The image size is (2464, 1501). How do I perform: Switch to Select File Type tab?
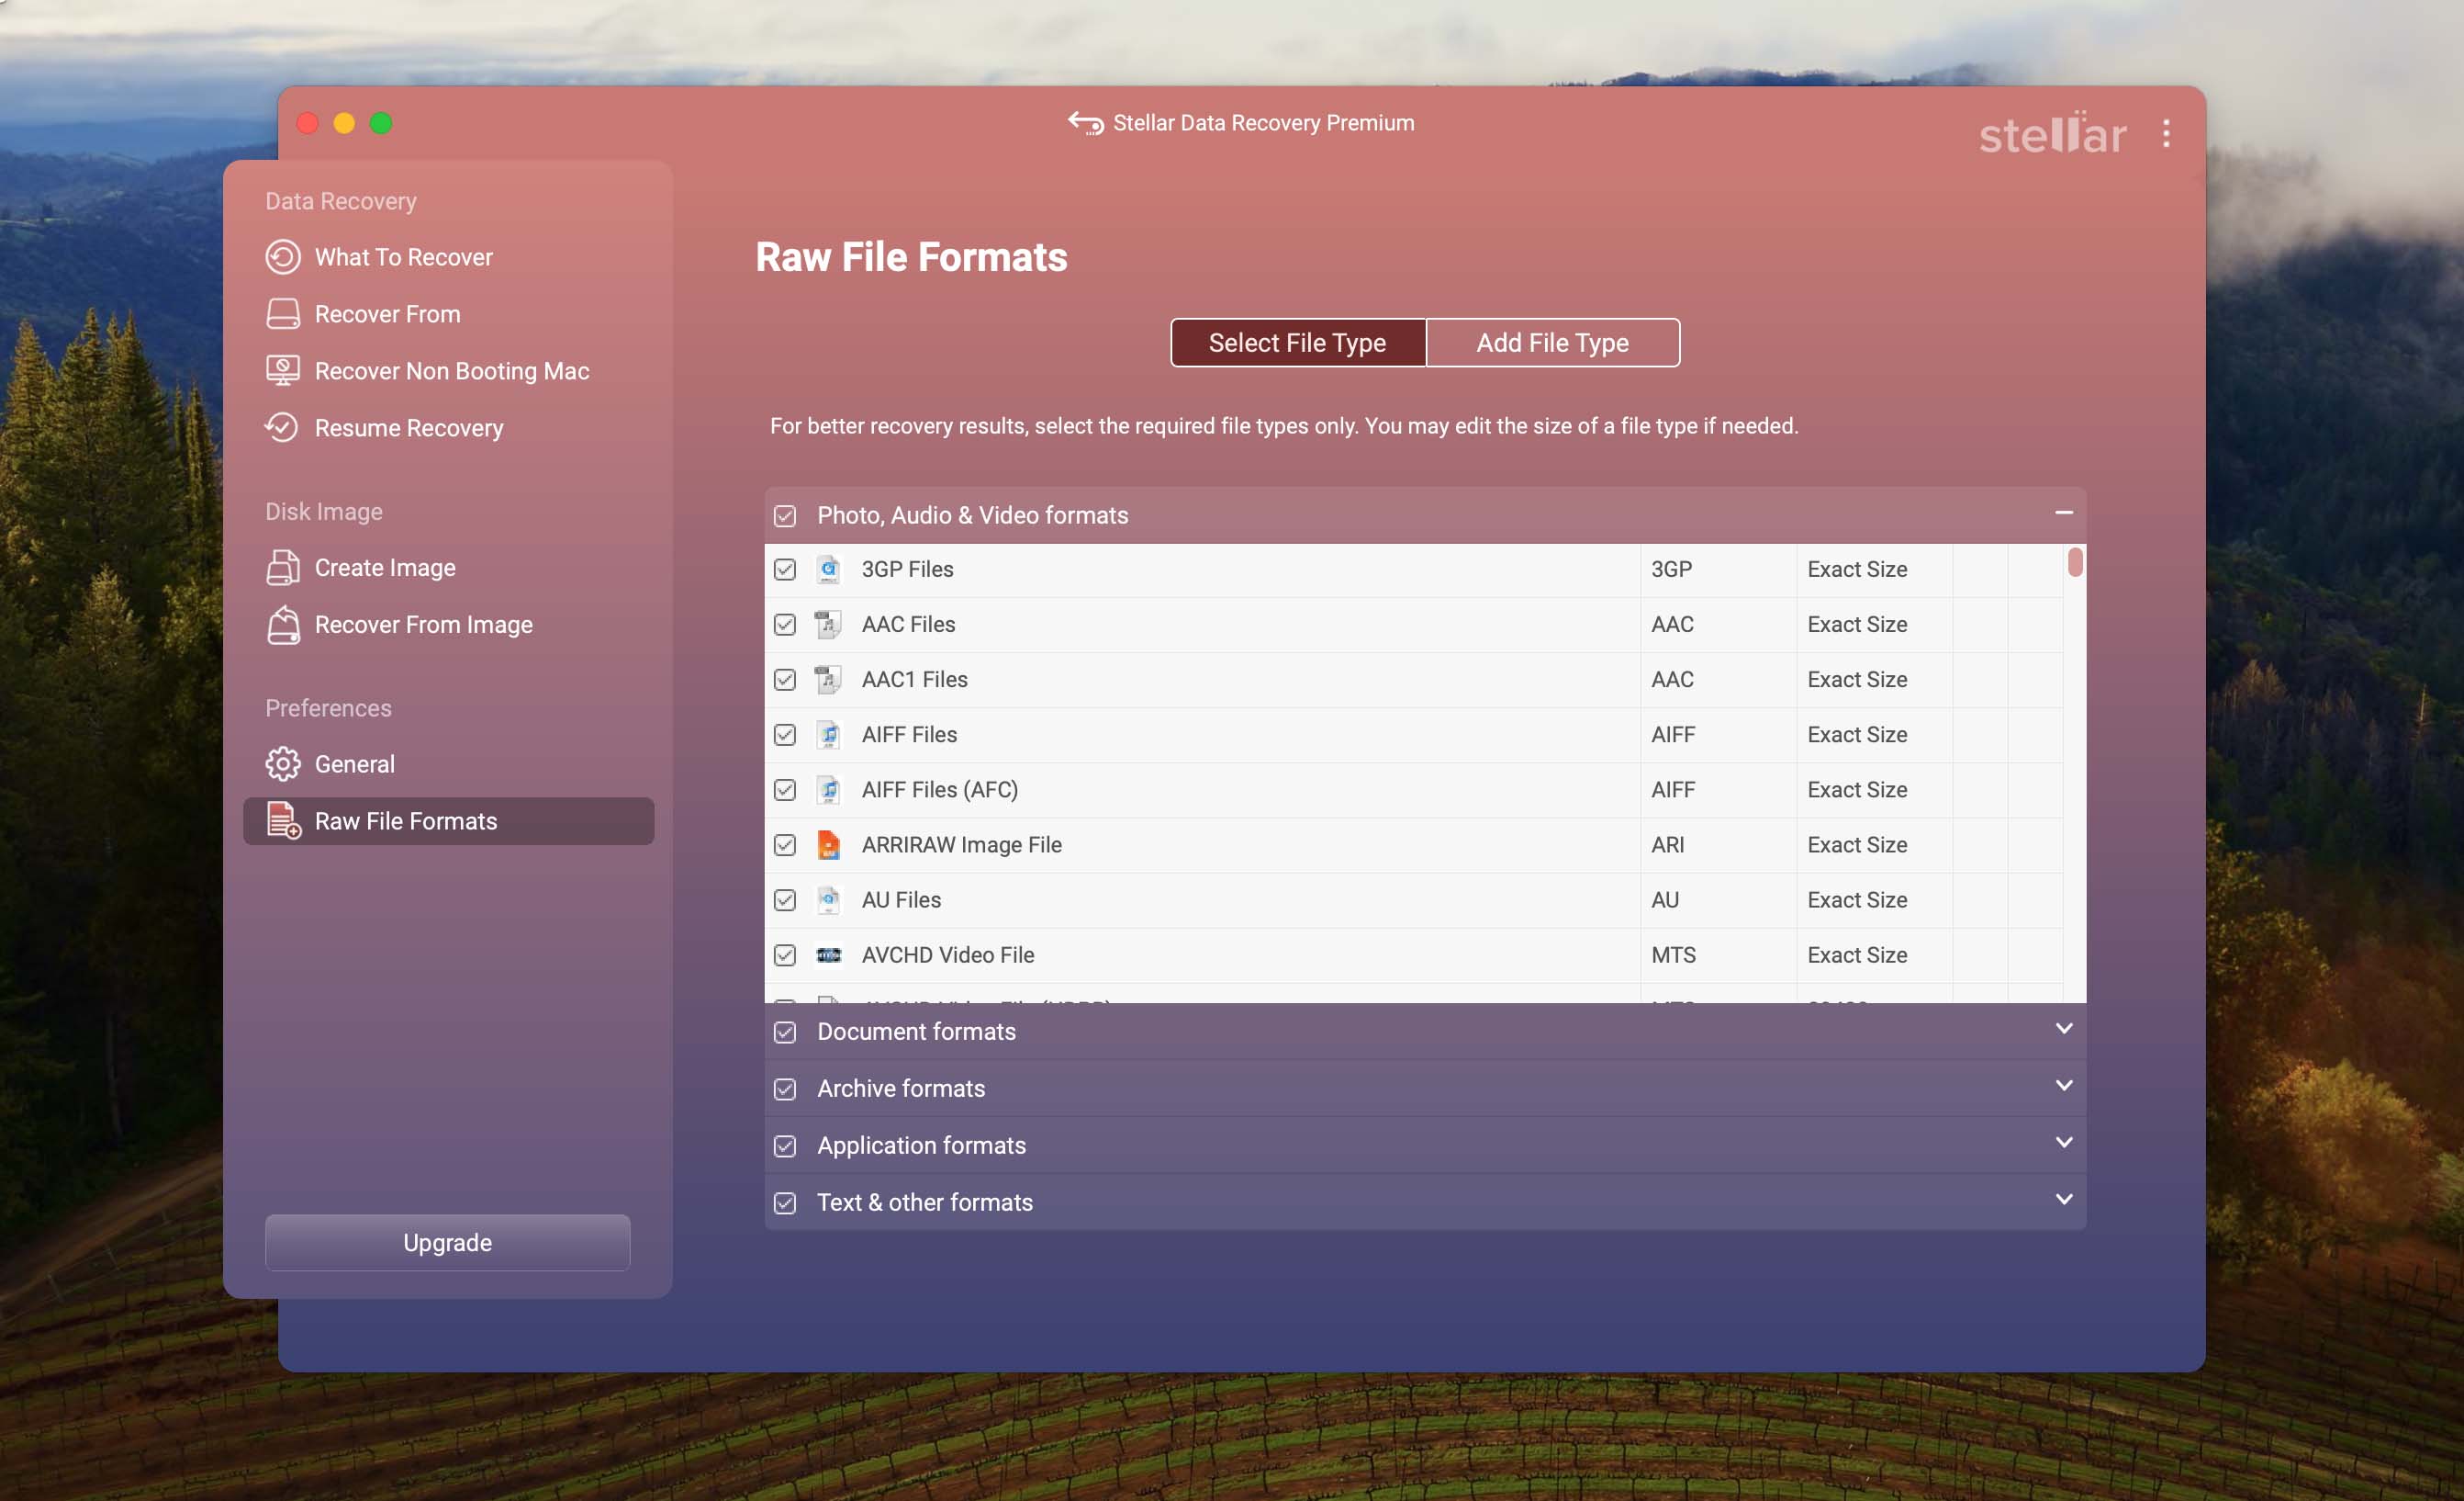tap(1298, 344)
